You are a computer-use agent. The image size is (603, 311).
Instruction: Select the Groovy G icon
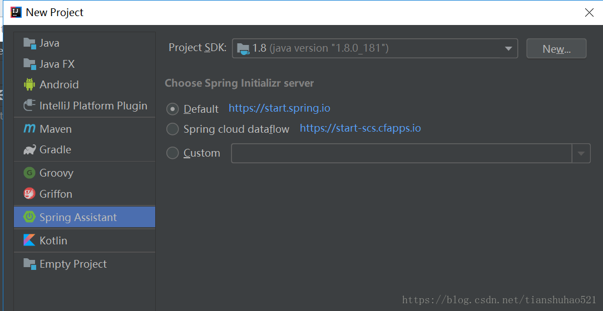[29, 173]
